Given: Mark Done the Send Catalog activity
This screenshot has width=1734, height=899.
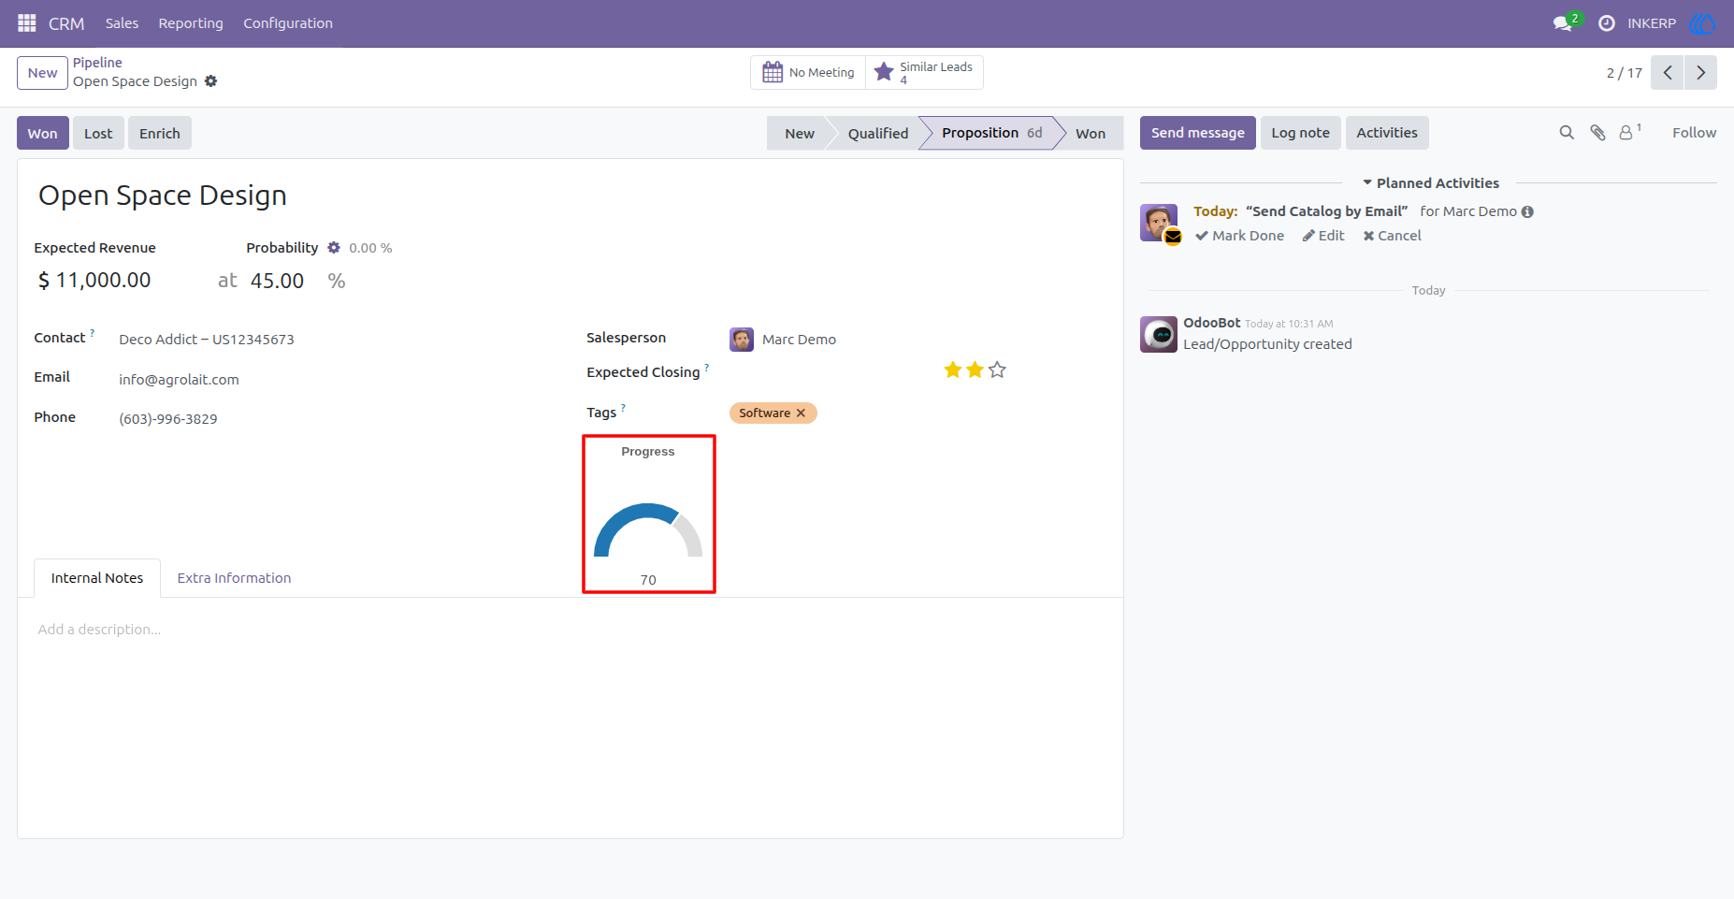Looking at the screenshot, I should (1239, 236).
